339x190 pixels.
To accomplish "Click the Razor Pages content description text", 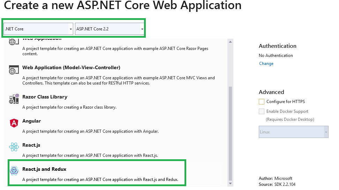I will pos(115,51).
